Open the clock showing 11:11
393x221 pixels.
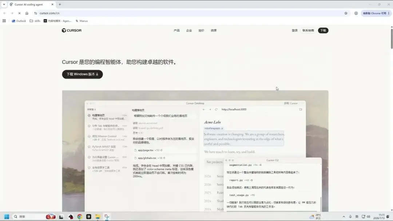[379, 217]
